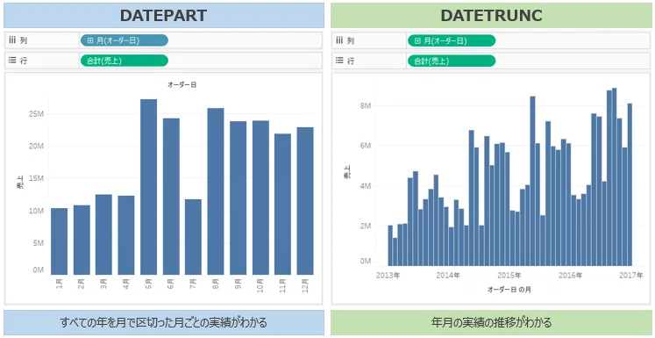655x338 pixels.
Task: Click the 11月 bar in DATEPART chart
Action: [283, 205]
